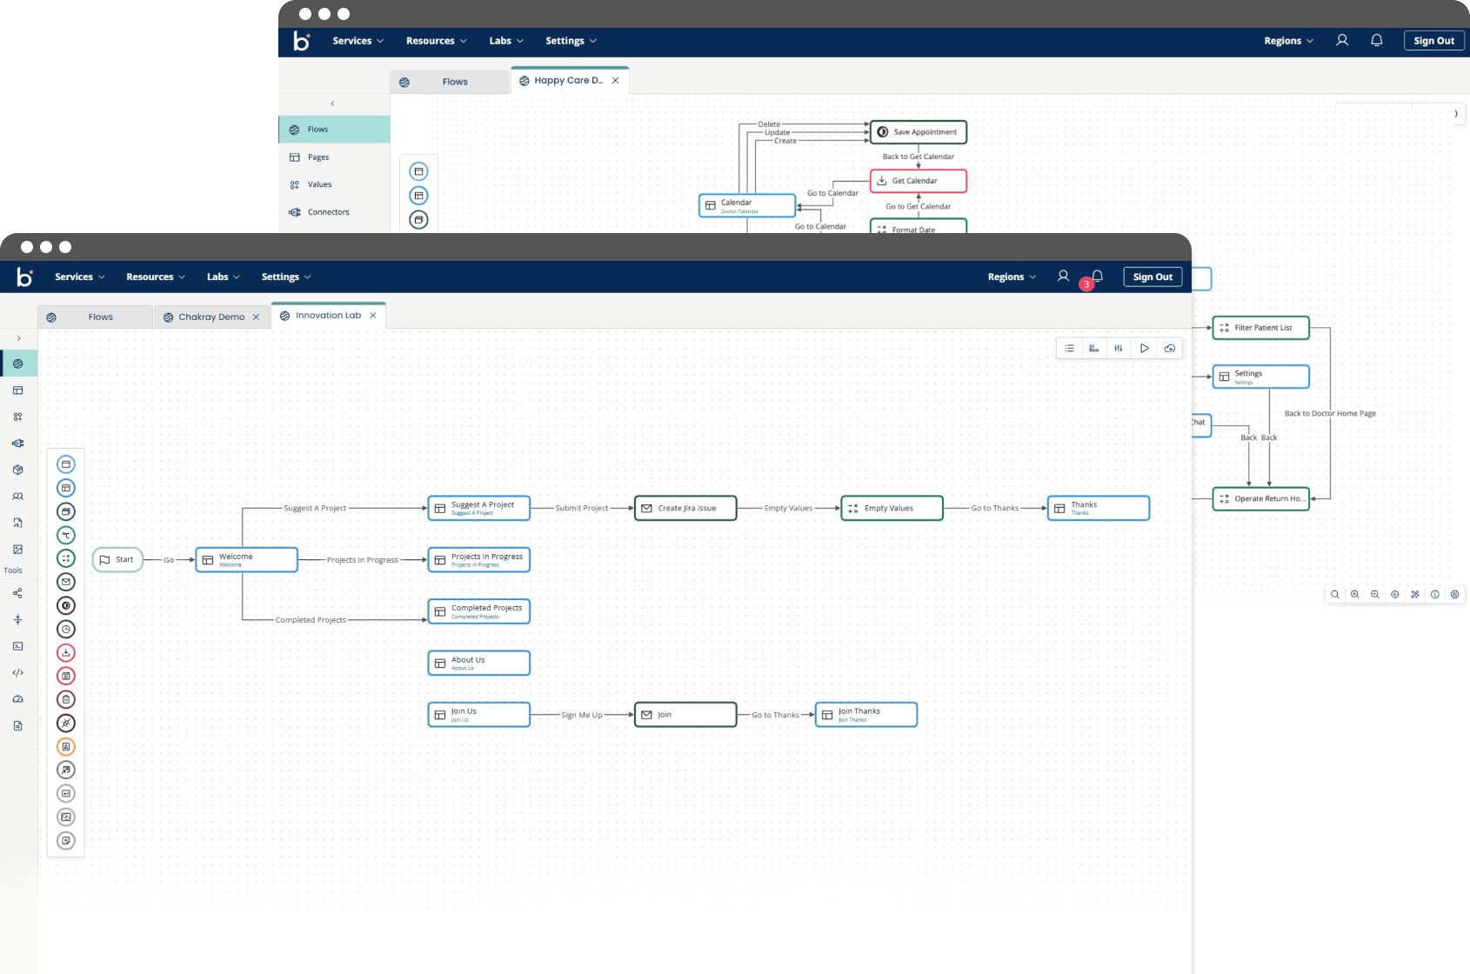Screen dimensions: 1470x974
Task: Click the zoom-in magnifier icon
Action: pos(1354,595)
